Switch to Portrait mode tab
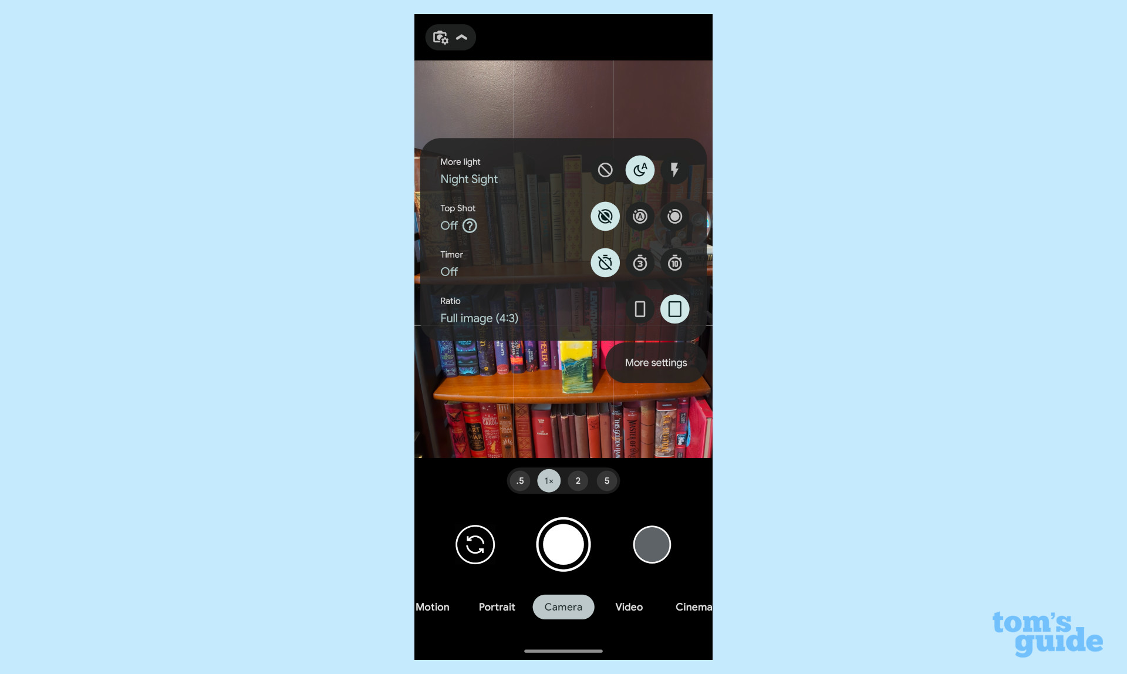1127x674 pixels. (x=497, y=606)
